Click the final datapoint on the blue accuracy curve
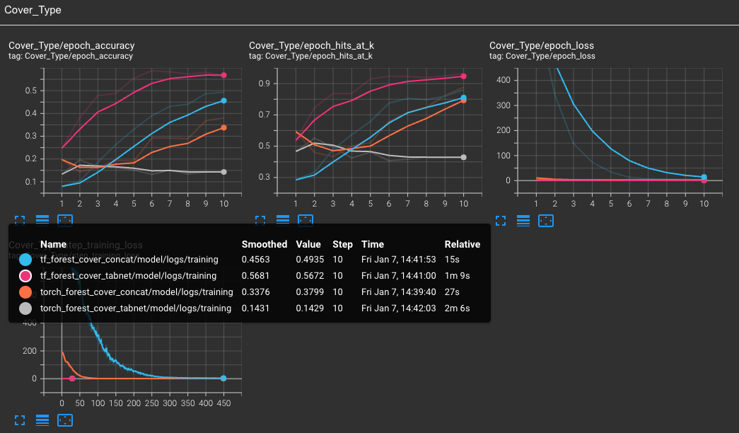Screen dimensions: 739x433 tap(223, 100)
